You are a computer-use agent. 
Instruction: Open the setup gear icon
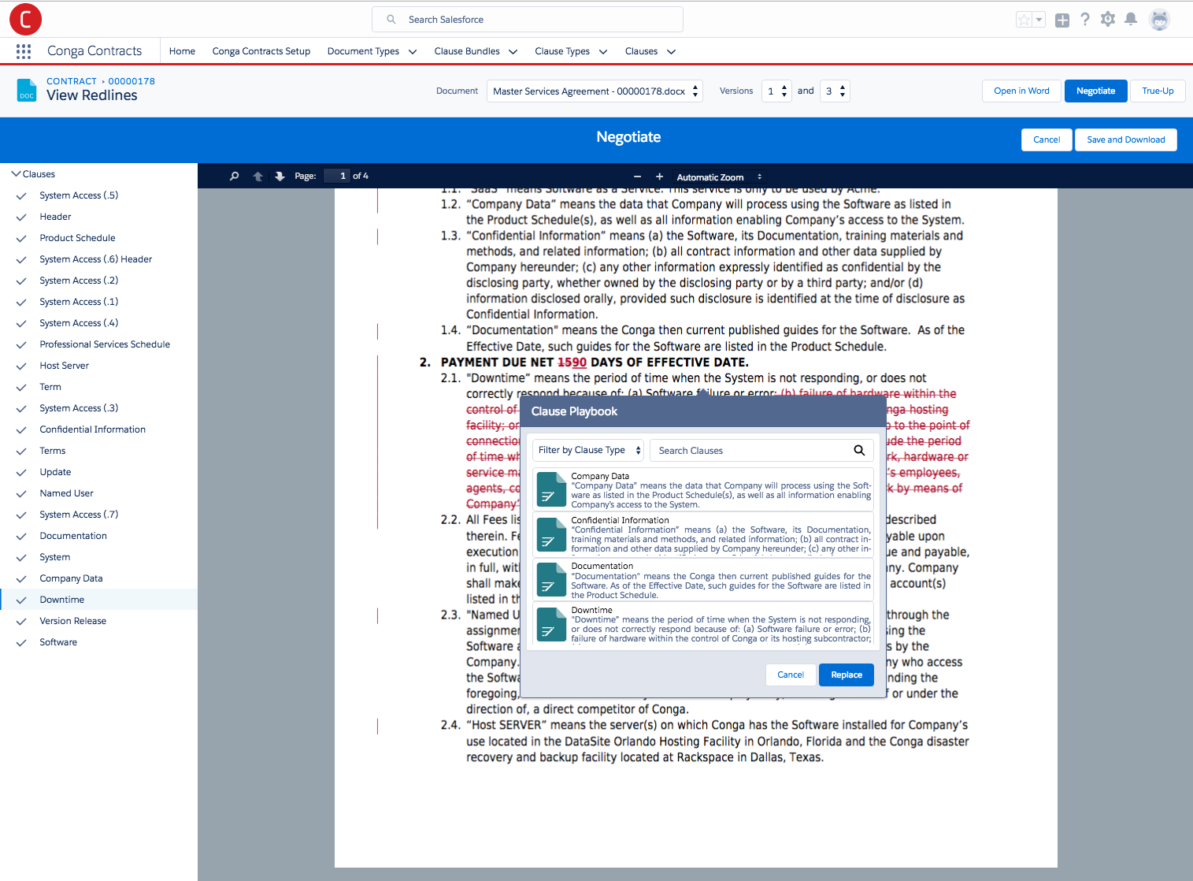click(x=1108, y=19)
